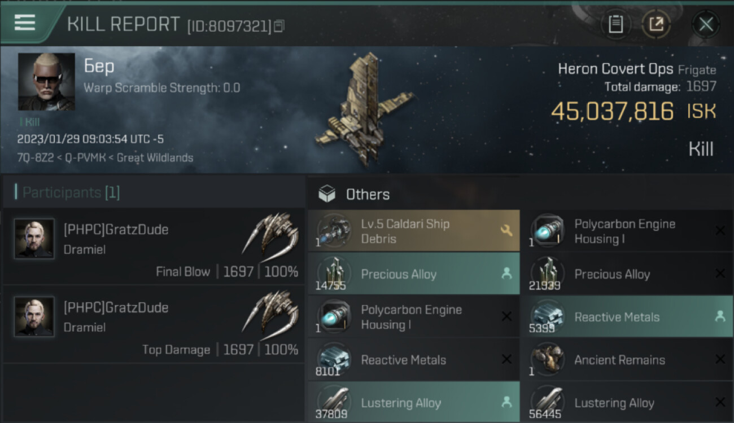Select the Participants [1] tab header
Screen dimensions: 734x423
[x=71, y=193]
